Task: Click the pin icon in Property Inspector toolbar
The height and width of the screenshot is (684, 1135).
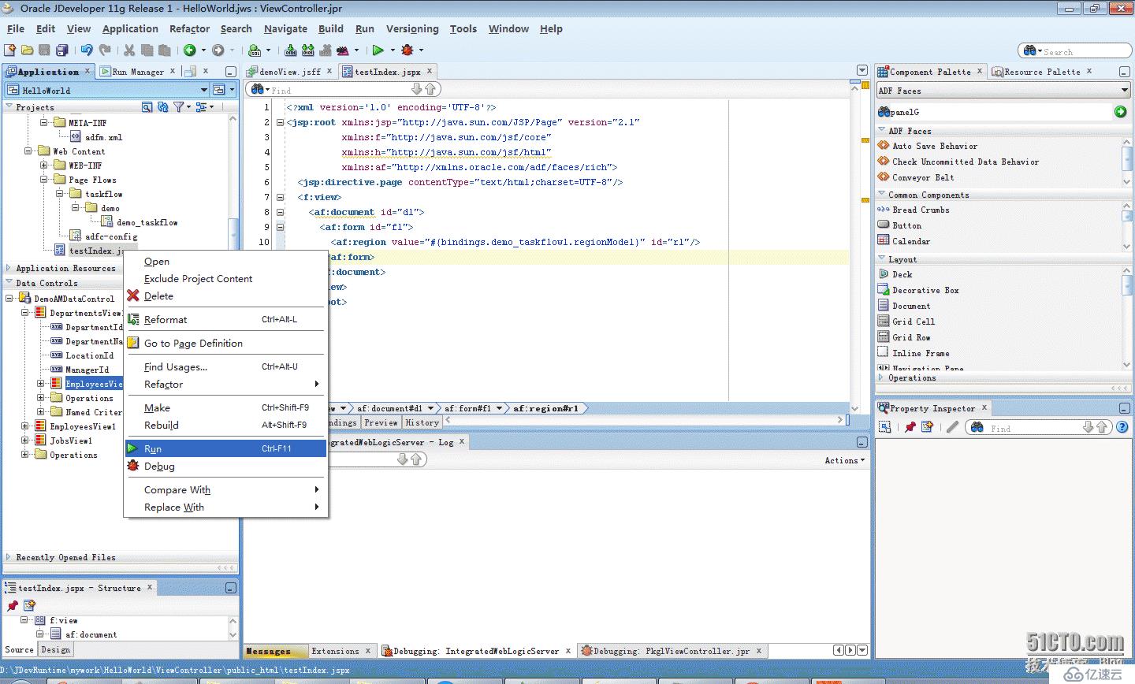Action: coord(910,427)
